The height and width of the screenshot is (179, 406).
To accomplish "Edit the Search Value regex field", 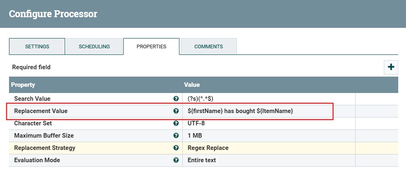I will 269,99.
